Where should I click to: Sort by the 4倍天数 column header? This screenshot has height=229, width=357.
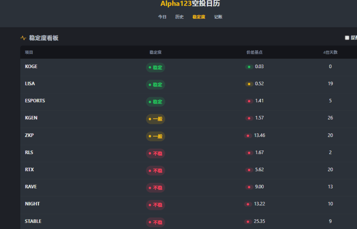[x=330, y=53]
